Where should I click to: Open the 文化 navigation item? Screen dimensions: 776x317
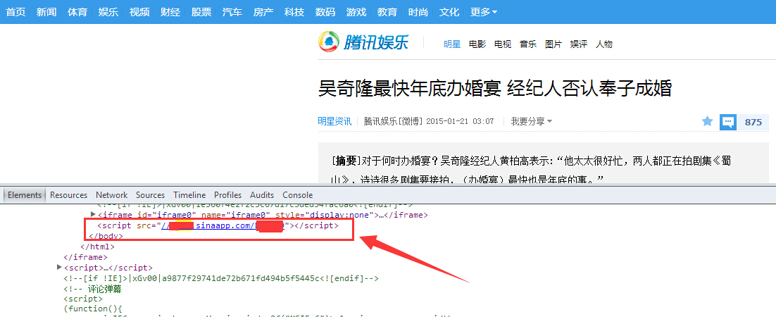449,12
